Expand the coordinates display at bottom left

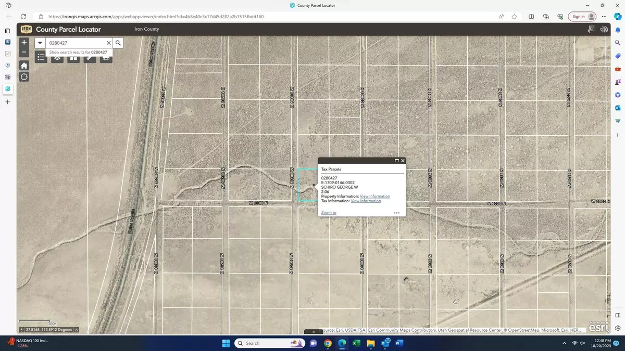coord(76,329)
